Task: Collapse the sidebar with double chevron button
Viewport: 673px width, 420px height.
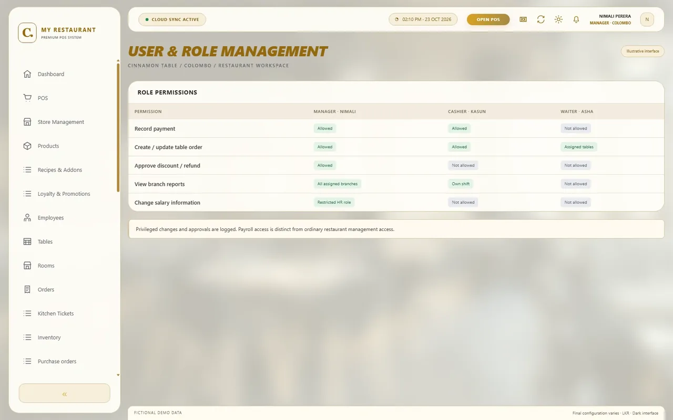Action: coord(65,393)
